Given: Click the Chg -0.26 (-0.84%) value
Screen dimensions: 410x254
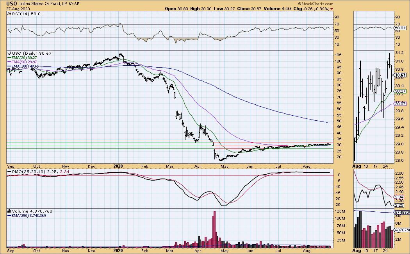Looking at the screenshot, I should coord(312,9).
